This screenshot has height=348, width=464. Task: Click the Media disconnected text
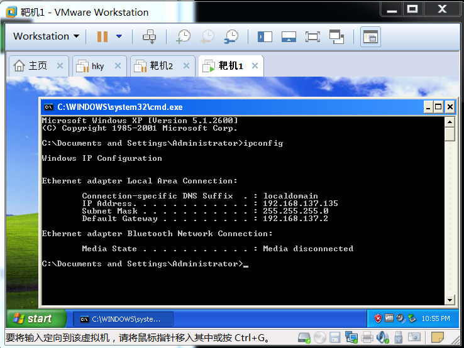[x=308, y=249]
